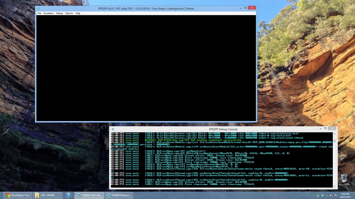Switch to Chrome Post Reply taskbar button
The width and height of the screenshot is (355, 199).
click(18, 195)
